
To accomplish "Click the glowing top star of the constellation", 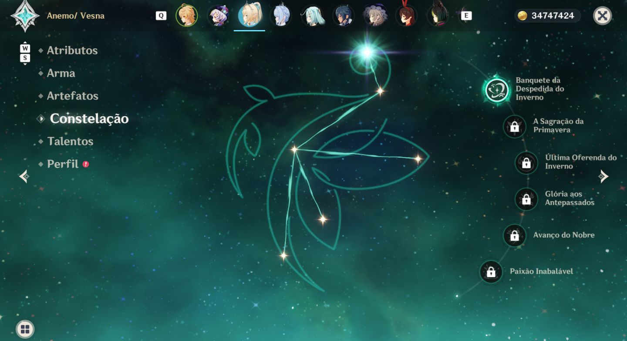I will click(367, 53).
